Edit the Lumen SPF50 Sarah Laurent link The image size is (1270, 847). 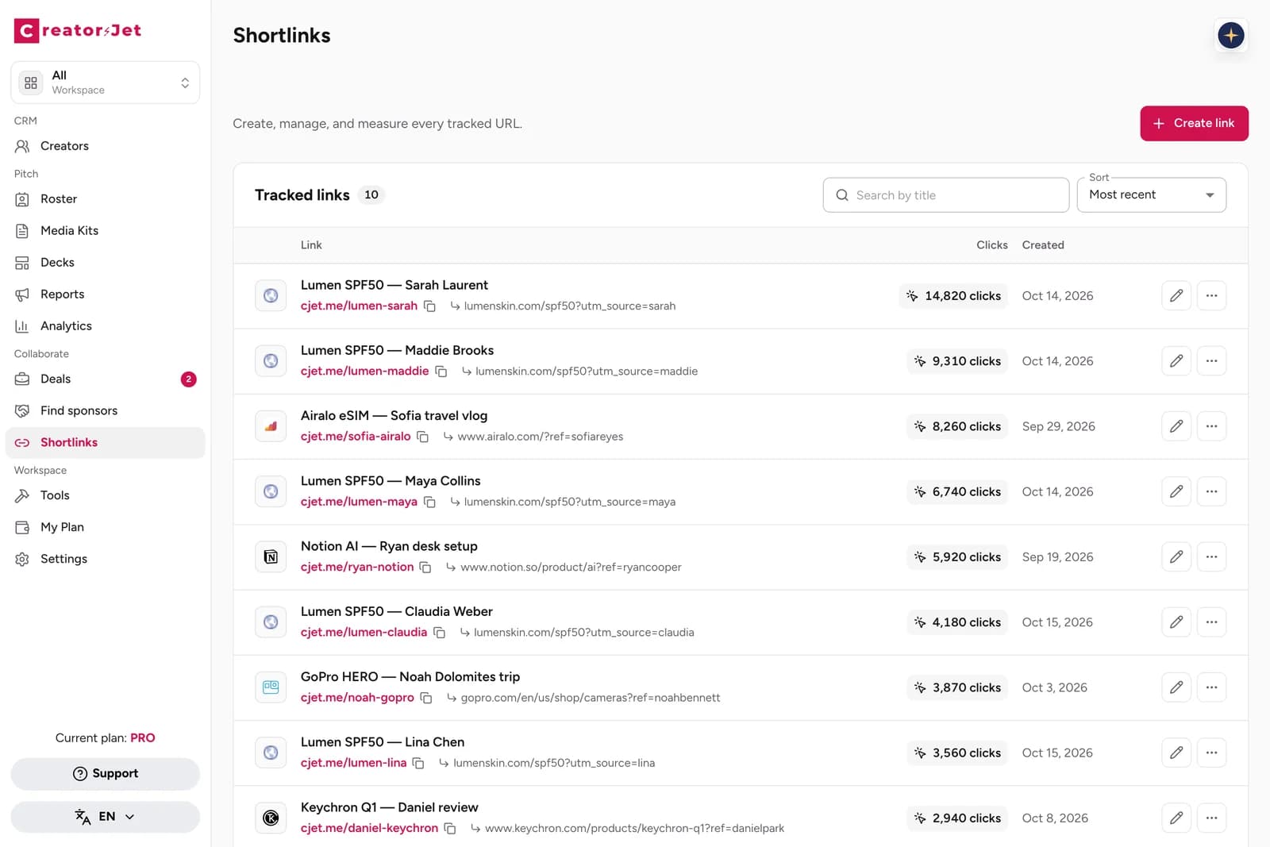(1176, 296)
